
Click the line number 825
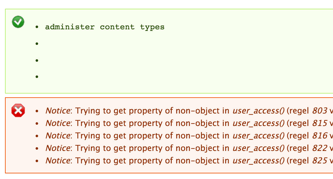pyautogui.click(x=320, y=161)
